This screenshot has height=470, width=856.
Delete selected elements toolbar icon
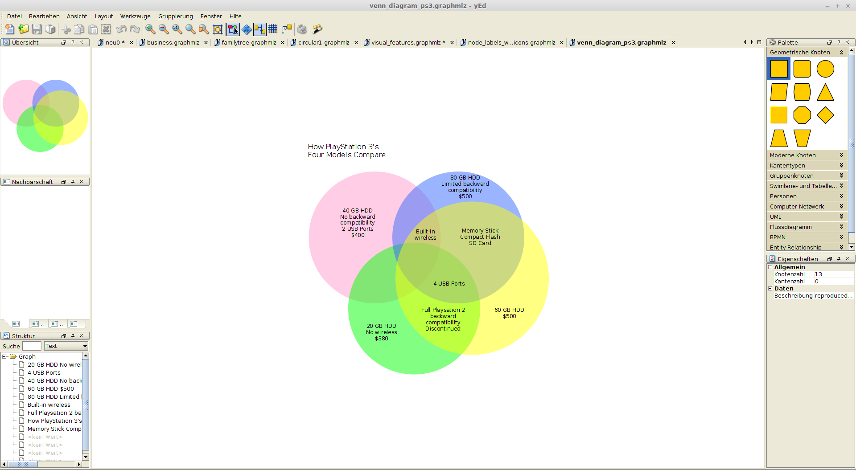coord(106,29)
